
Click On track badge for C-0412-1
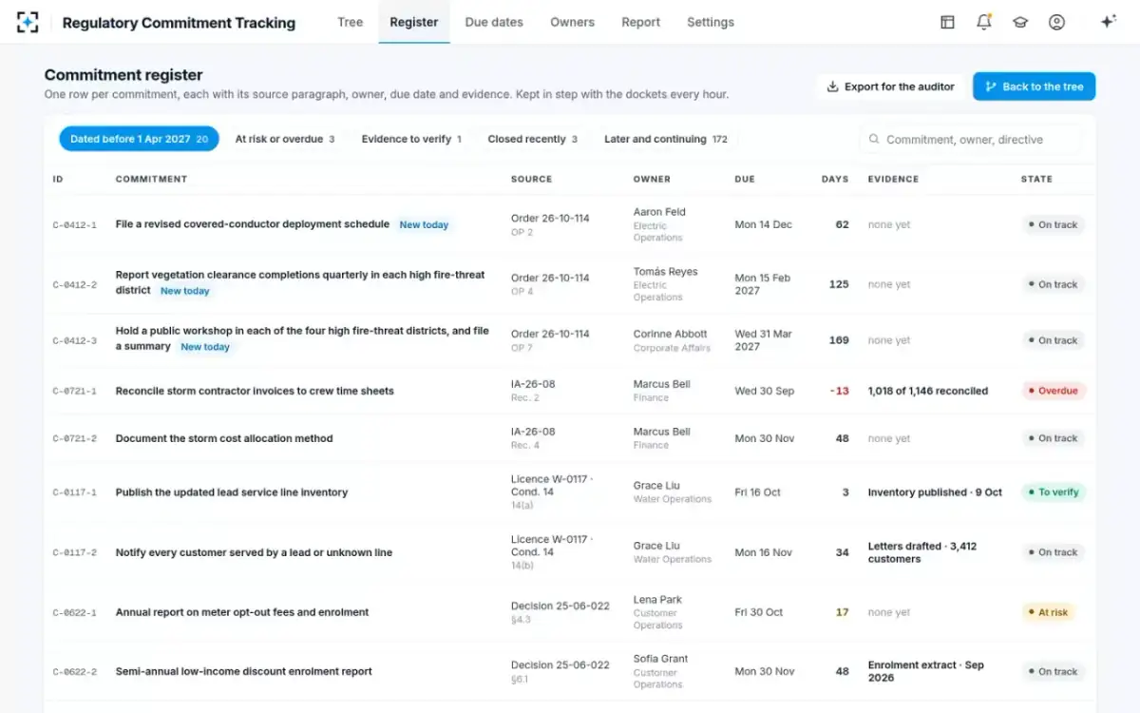pyautogui.click(x=1053, y=225)
